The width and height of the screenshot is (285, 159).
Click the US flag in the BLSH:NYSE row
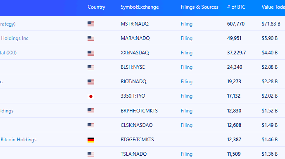(x=91, y=68)
